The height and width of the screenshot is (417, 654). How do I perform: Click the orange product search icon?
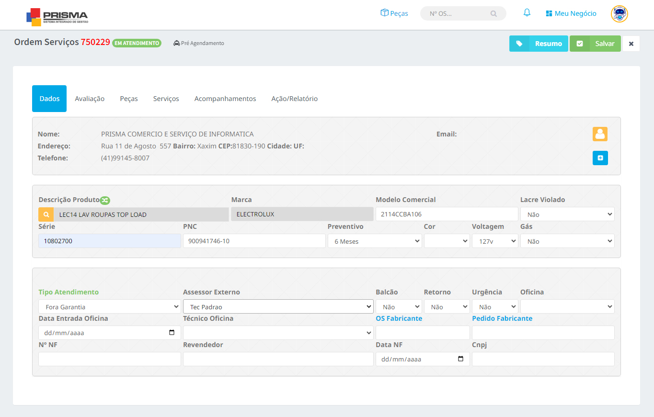point(46,214)
